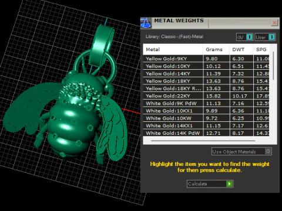The width and height of the screenshot is (282, 211).
Task: Click the Calculate button
Action: pyautogui.click(x=210, y=184)
